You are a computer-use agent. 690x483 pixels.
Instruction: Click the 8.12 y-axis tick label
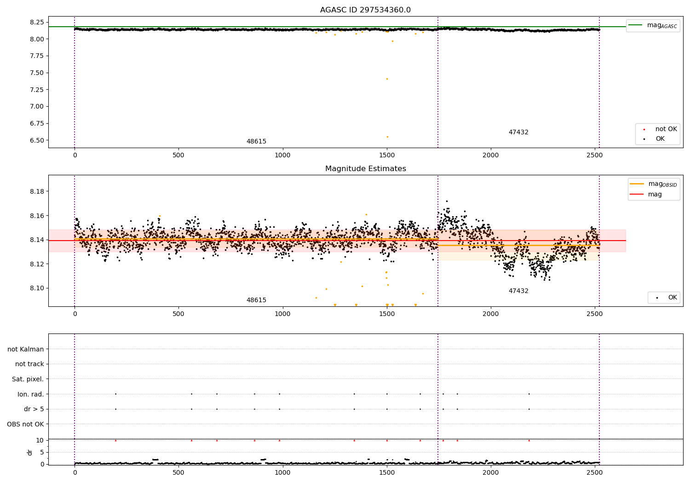36,264
